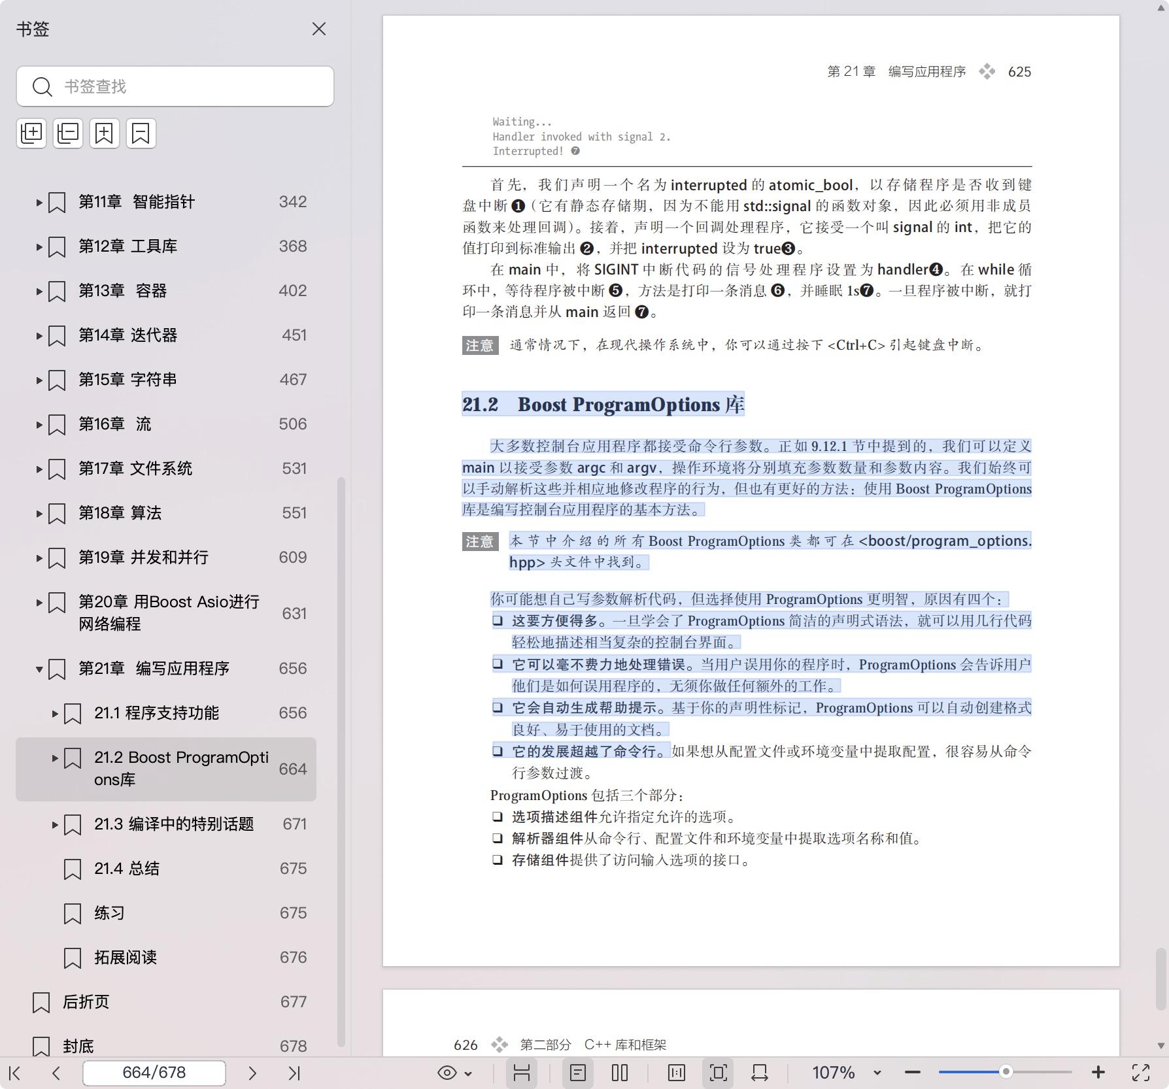The height and width of the screenshot is (1089, 1169).
Task: Collapse 第21章 编写应用程序 bookmark
Action: point(39,669)
